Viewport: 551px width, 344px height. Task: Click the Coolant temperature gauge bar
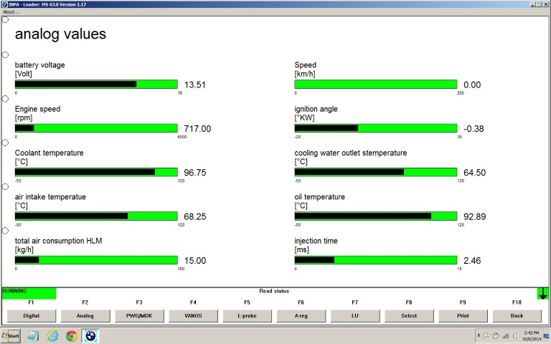[96, 172]
